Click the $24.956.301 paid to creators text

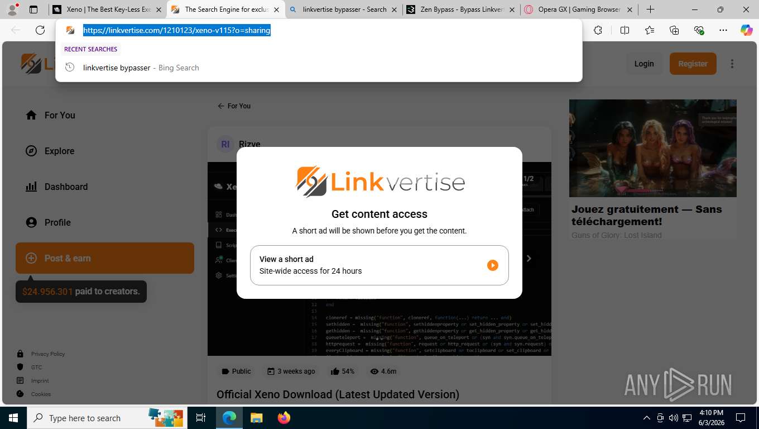coord(81,291)
